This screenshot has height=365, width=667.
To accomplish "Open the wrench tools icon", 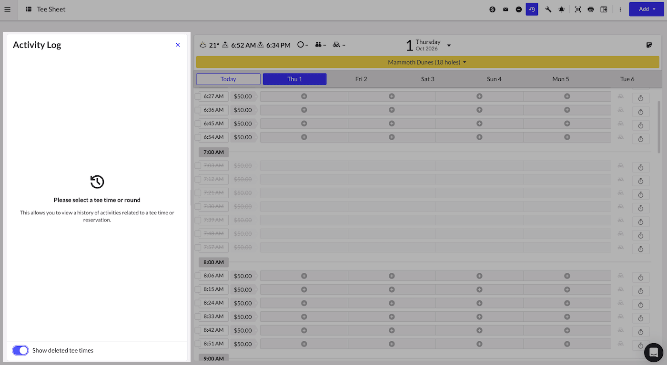I will 548,9.
